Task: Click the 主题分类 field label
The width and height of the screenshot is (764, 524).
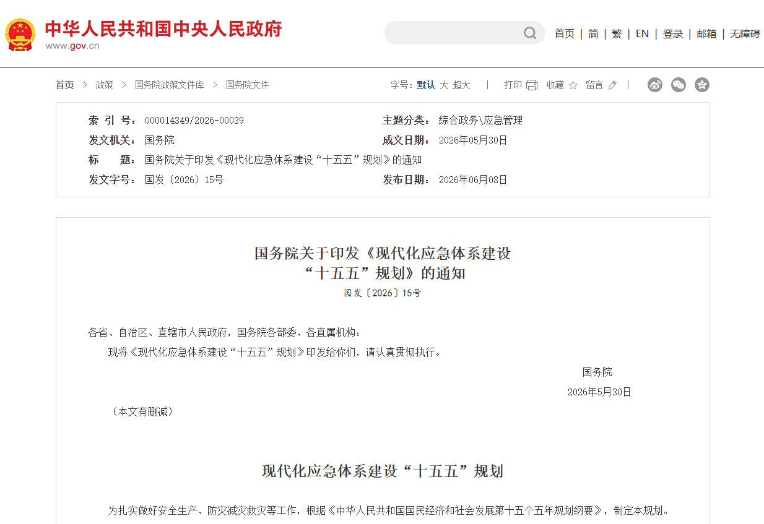Action: click(x=406, y=121)
